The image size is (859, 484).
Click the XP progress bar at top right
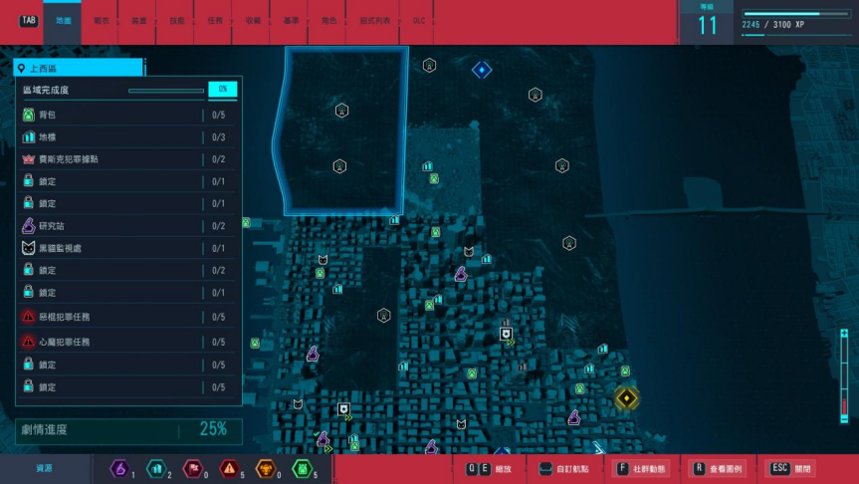tap(796, 14)
